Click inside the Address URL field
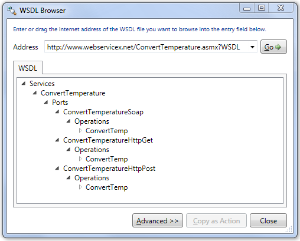Screen dimensions: 300x241 pos(146,47)
